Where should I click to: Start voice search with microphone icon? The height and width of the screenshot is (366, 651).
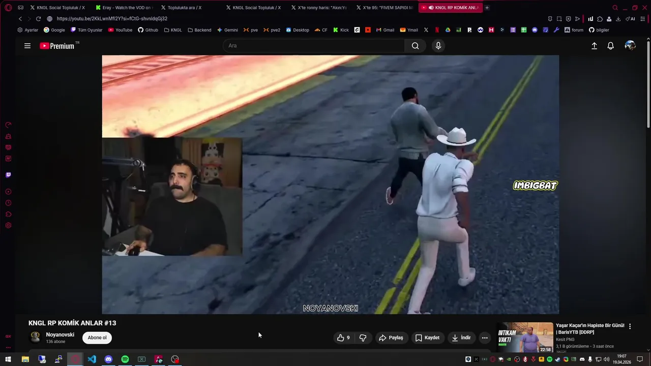[438, 46]
